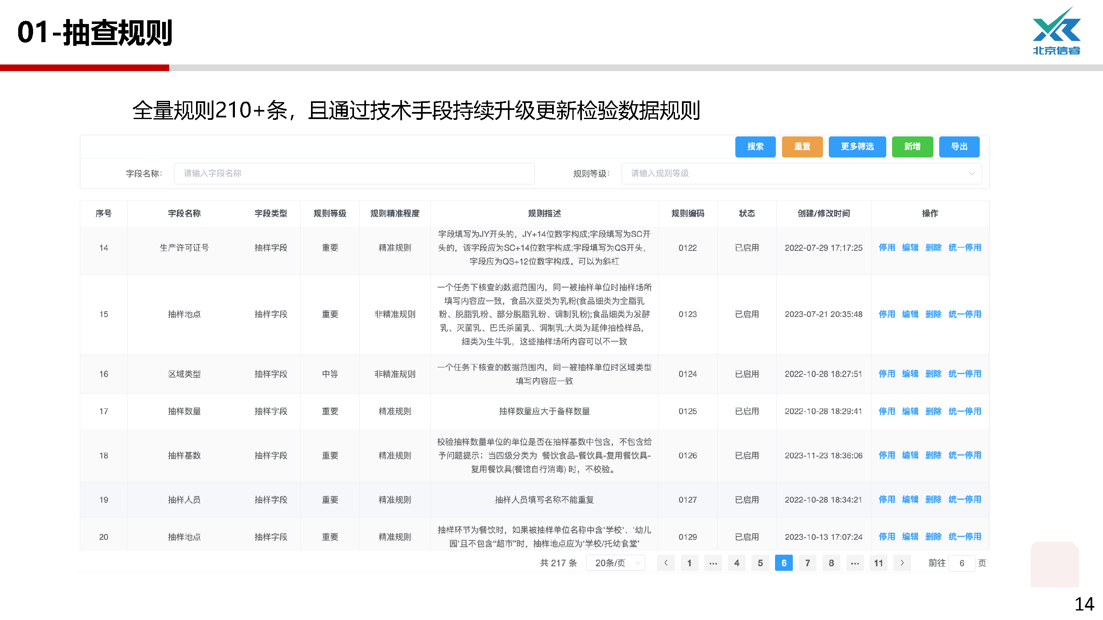Open the 更多筛选 more filters button
This screenshot has height=620, width=1103.
(x=857, y=147)
